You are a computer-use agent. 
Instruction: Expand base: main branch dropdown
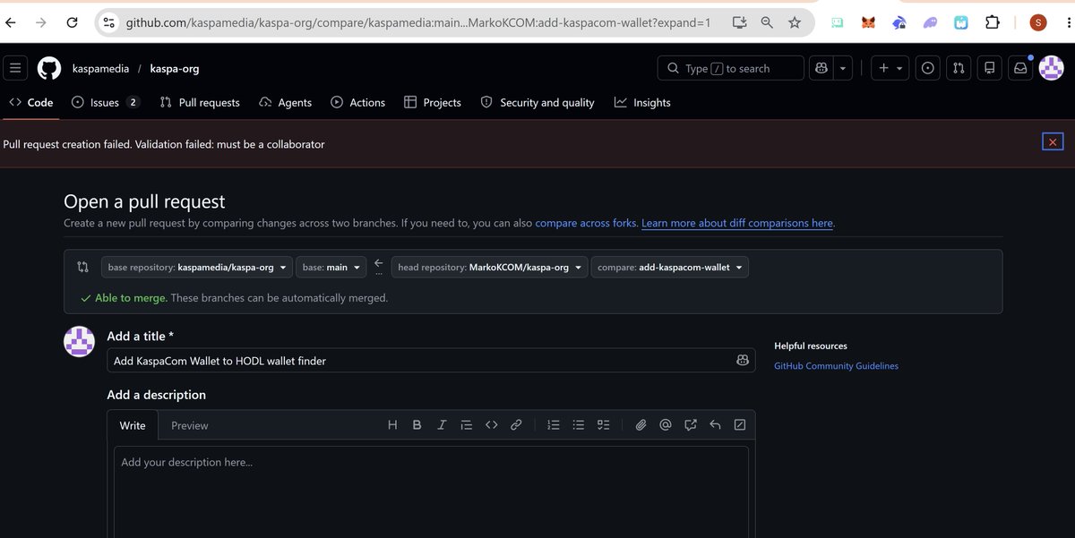pos(331,267)
